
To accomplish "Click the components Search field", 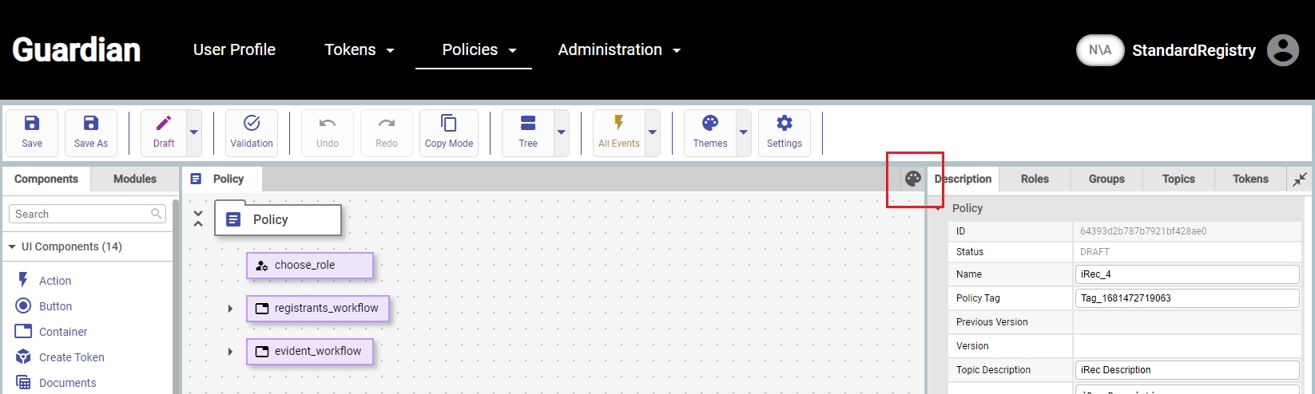I will coord(80,214).
